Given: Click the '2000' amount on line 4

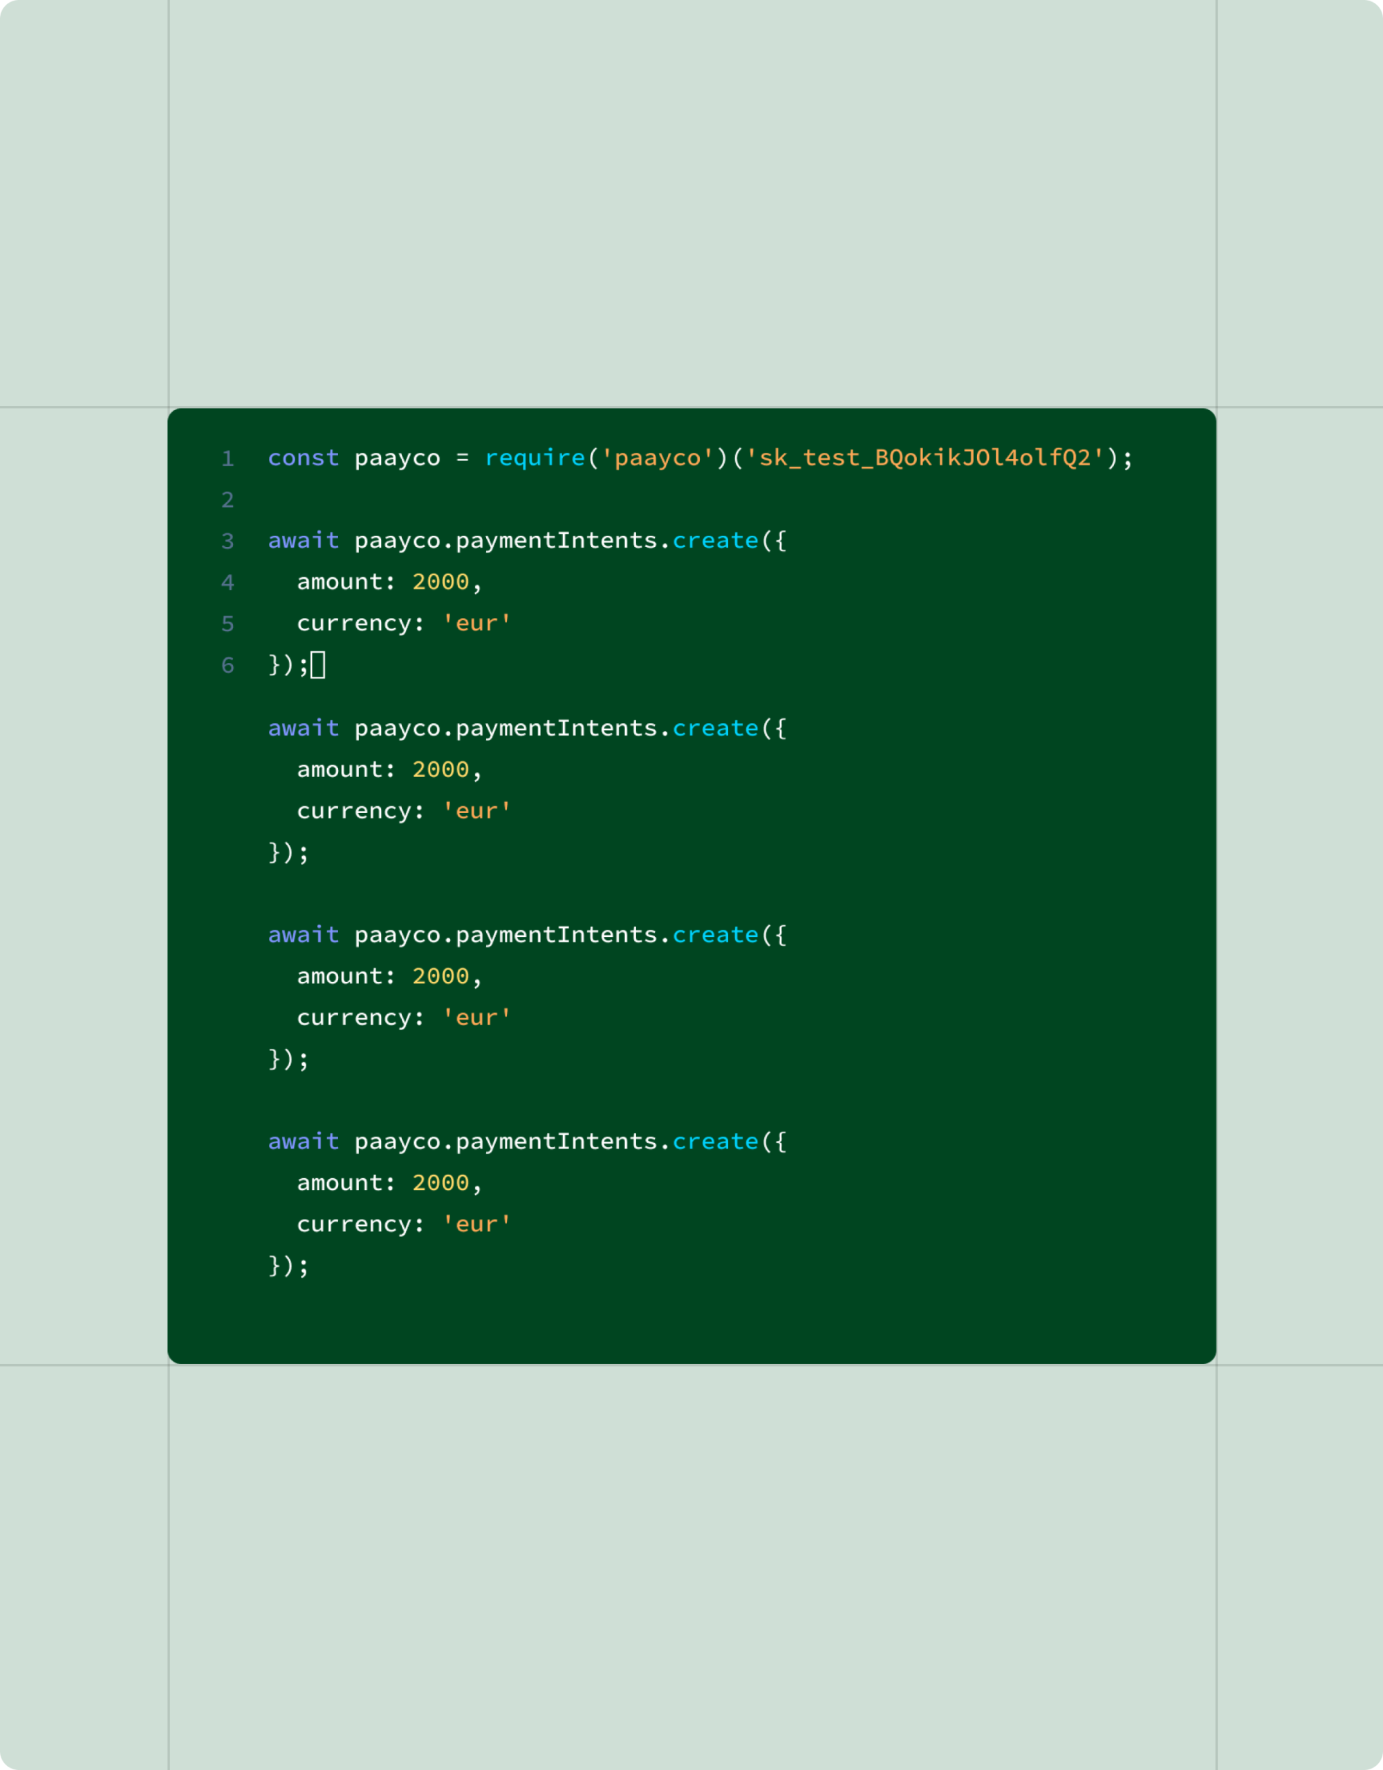Looking at the screenshot, I should (x=440, y=582).
